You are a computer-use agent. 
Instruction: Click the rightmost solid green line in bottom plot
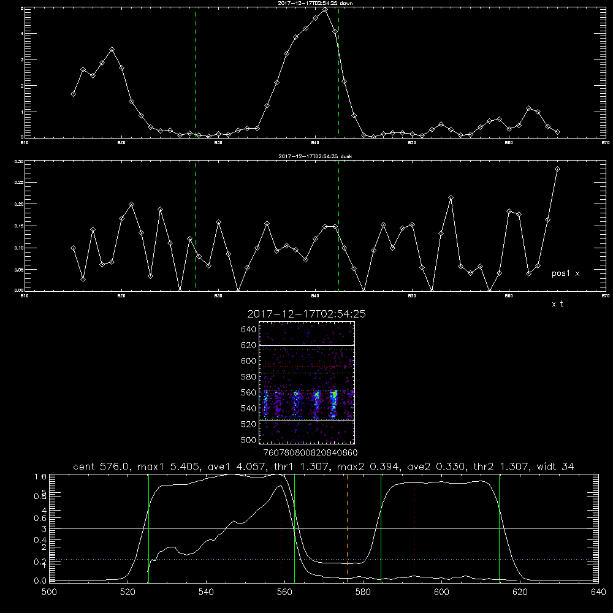tap(499, 528)
